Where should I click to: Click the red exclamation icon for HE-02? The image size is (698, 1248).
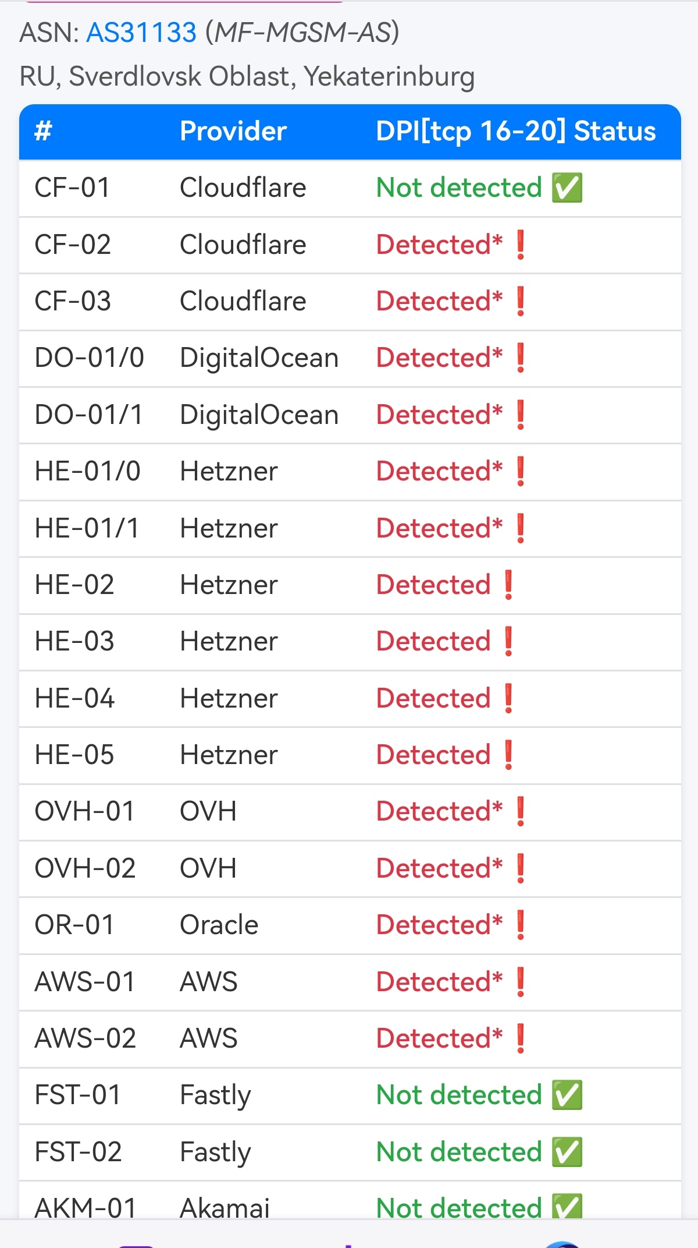[508, 585]
